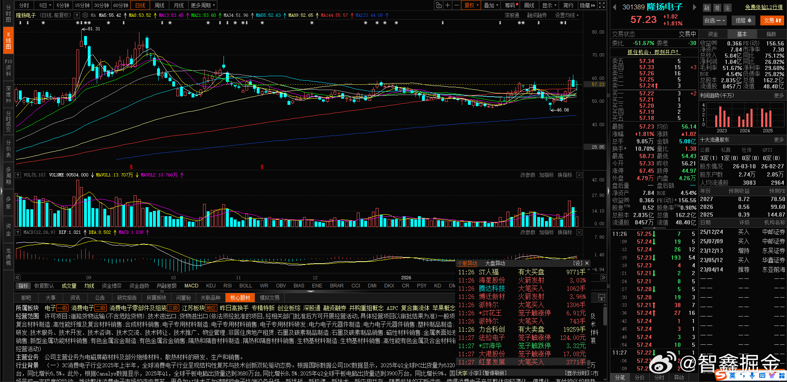Screen dimensions: 787x382
Task: Toggle the Sogou microphone voice input icon
Action: [x=752, y=375]
